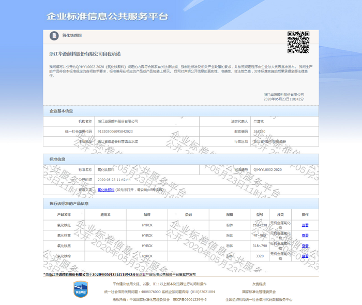Click 查看 for the 氧化铁红 product row

point(305,225)
